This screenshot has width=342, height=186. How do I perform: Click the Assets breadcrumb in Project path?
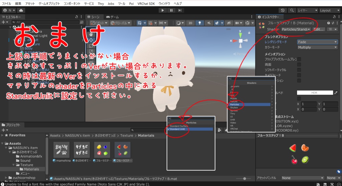[55, 135]
